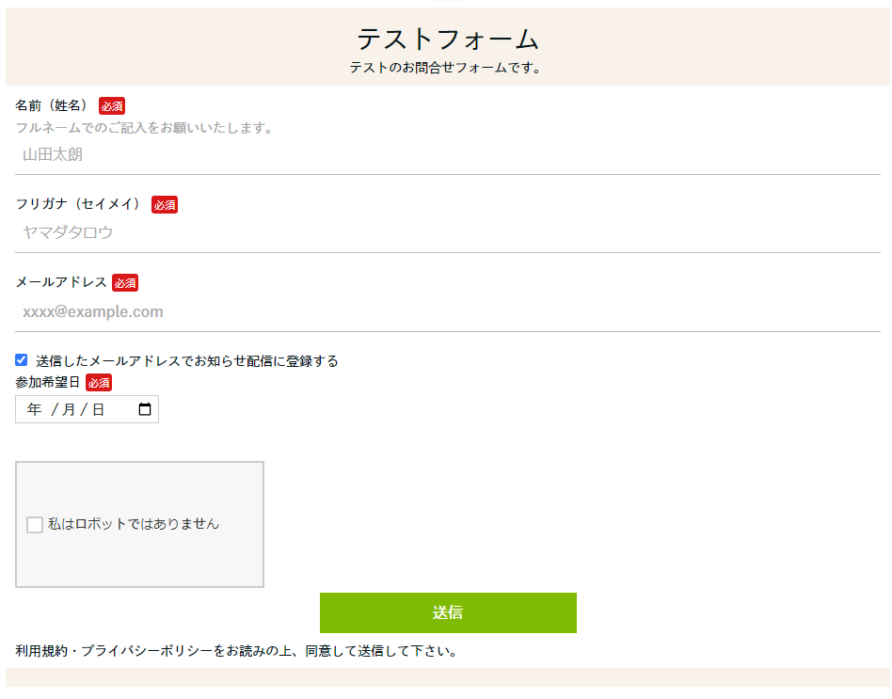Select the 月 field in the date input
Image resolution: width=892 pixels, height=699 pixels.
(x=69, y=409)
